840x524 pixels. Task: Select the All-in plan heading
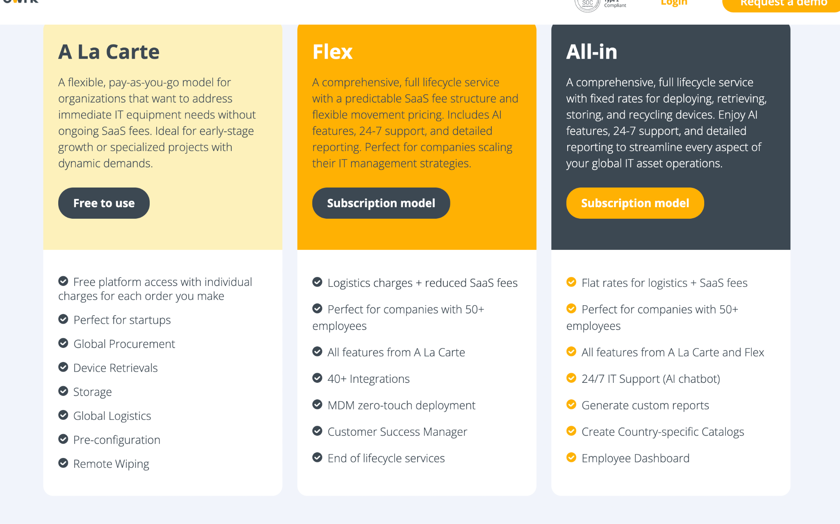tap(591, 52)
